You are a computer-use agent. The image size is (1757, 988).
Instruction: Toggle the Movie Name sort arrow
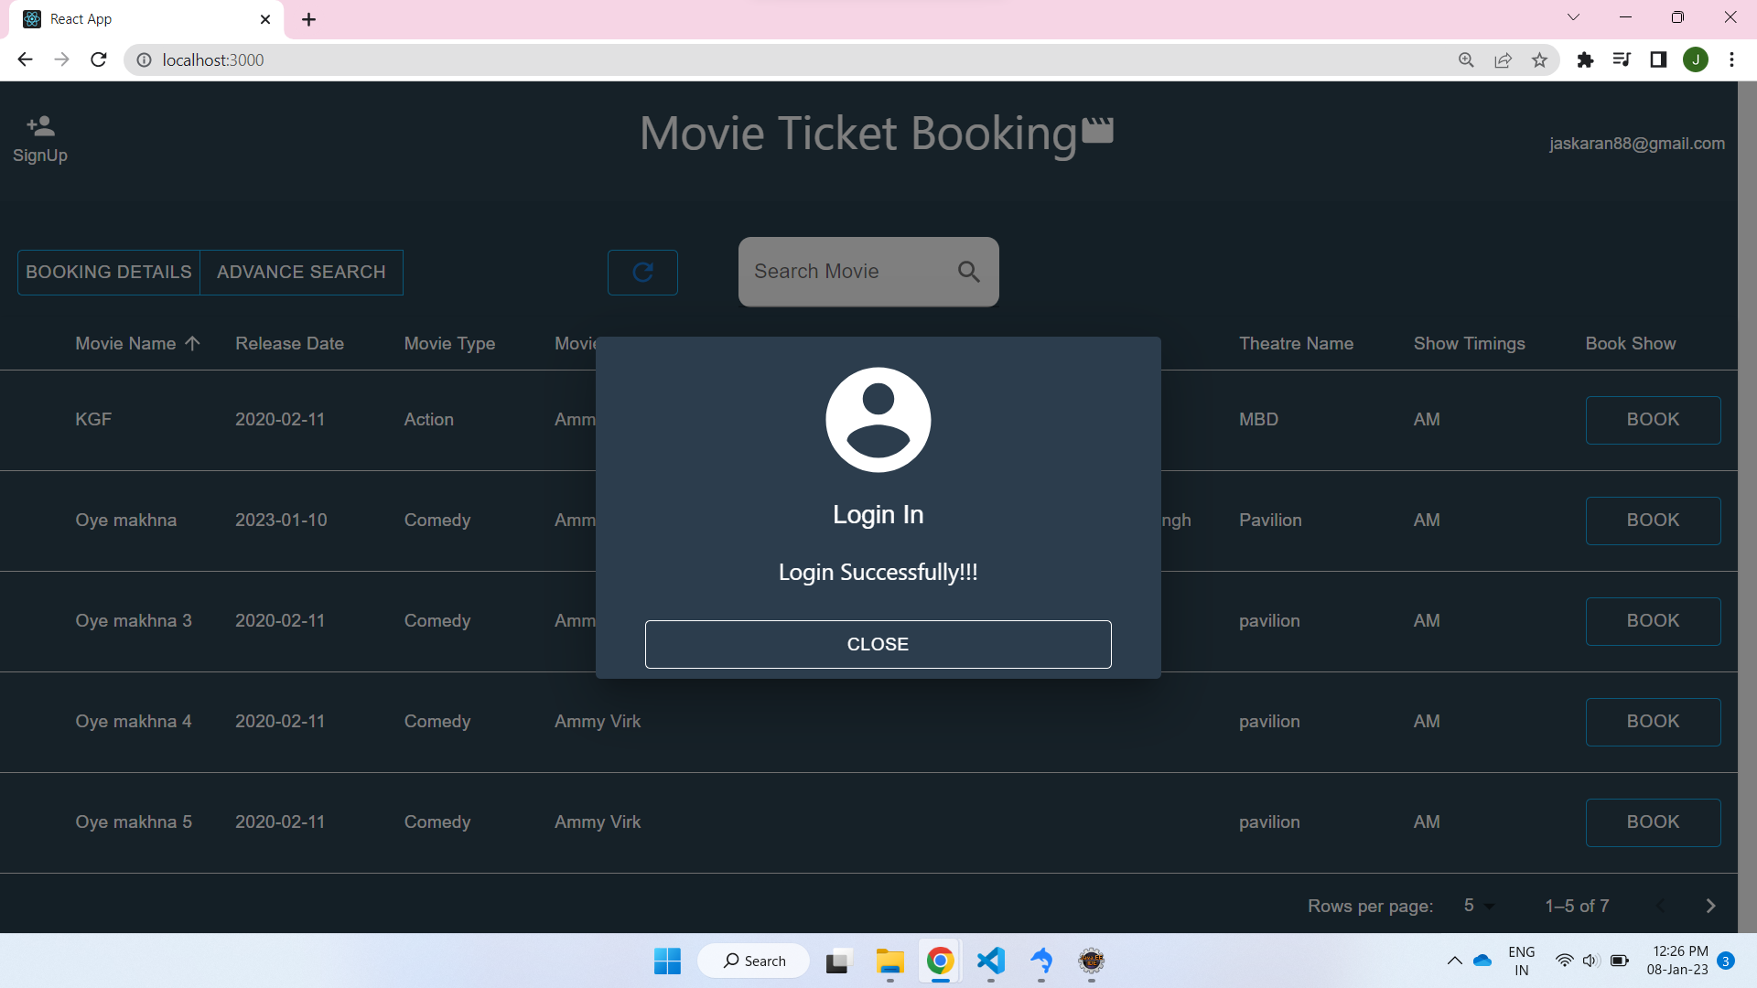click(192, 343)
